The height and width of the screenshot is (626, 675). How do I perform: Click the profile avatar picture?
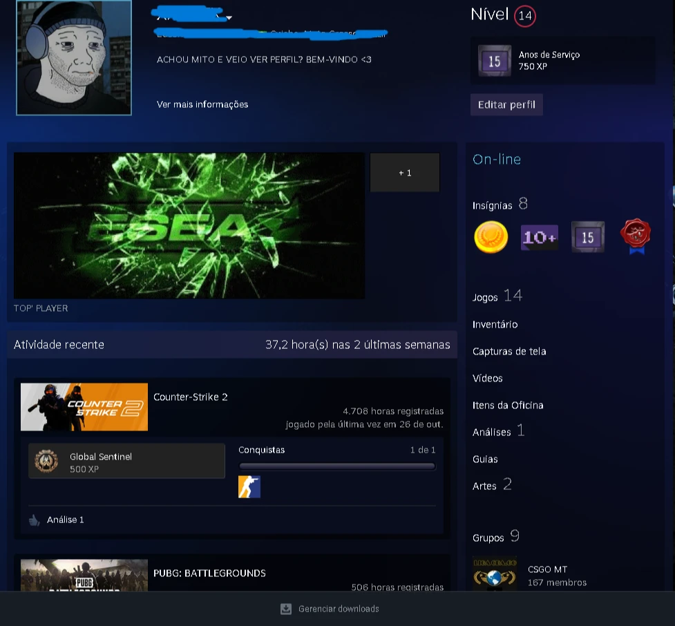(74, 57)
